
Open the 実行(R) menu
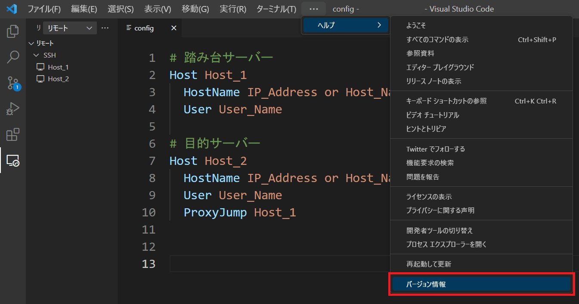(x=233, y=9)
